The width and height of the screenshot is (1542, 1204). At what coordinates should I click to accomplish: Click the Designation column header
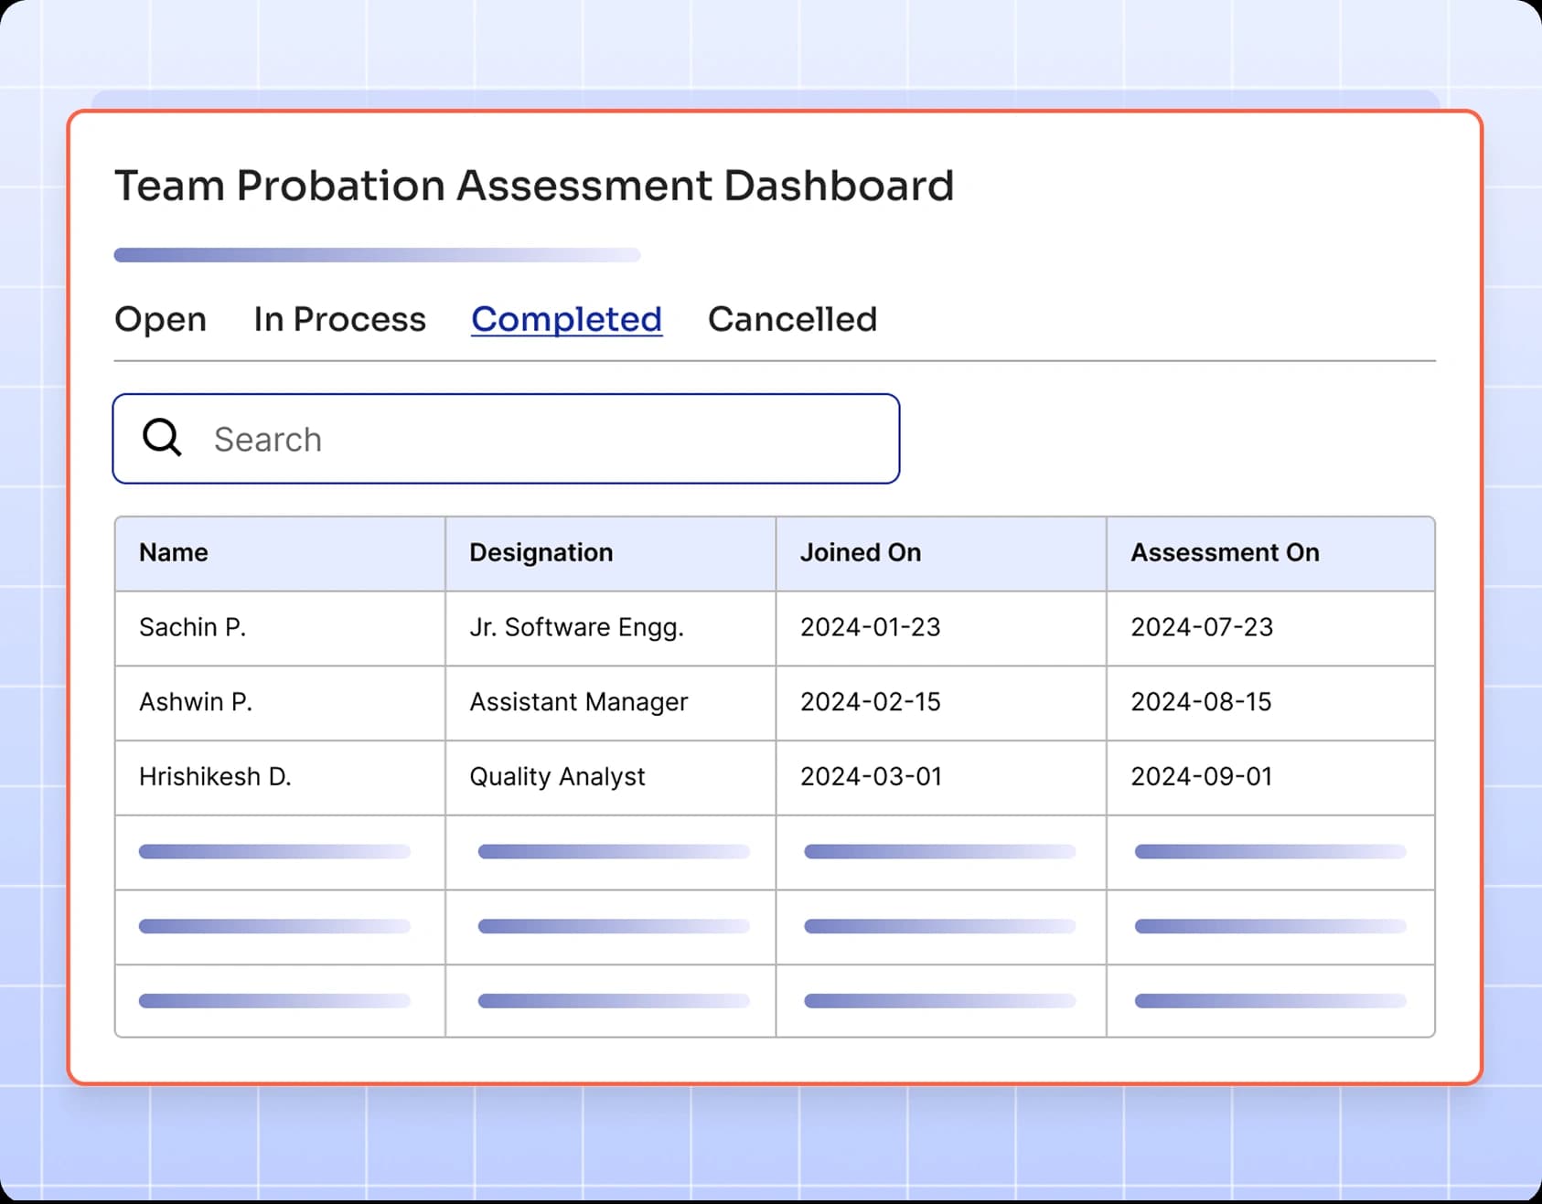pyautogui.click(x=541, y=552)
